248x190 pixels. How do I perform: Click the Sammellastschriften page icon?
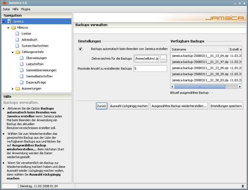click(x=22, y=76)
